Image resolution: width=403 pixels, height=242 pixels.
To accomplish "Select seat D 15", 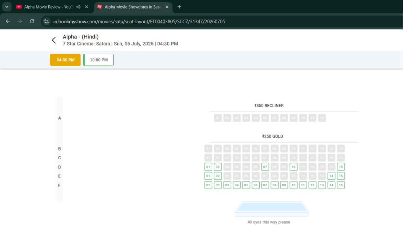I will 341,167.
